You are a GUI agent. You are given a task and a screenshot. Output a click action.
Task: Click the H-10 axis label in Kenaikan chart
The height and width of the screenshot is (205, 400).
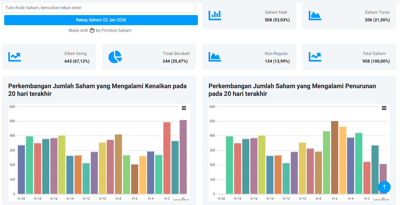pyautogui.click(x=102, y=198)
